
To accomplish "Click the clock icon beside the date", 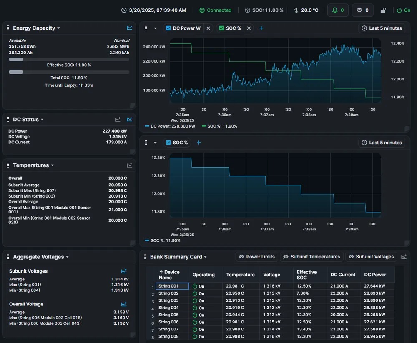I will coord(124,10).
